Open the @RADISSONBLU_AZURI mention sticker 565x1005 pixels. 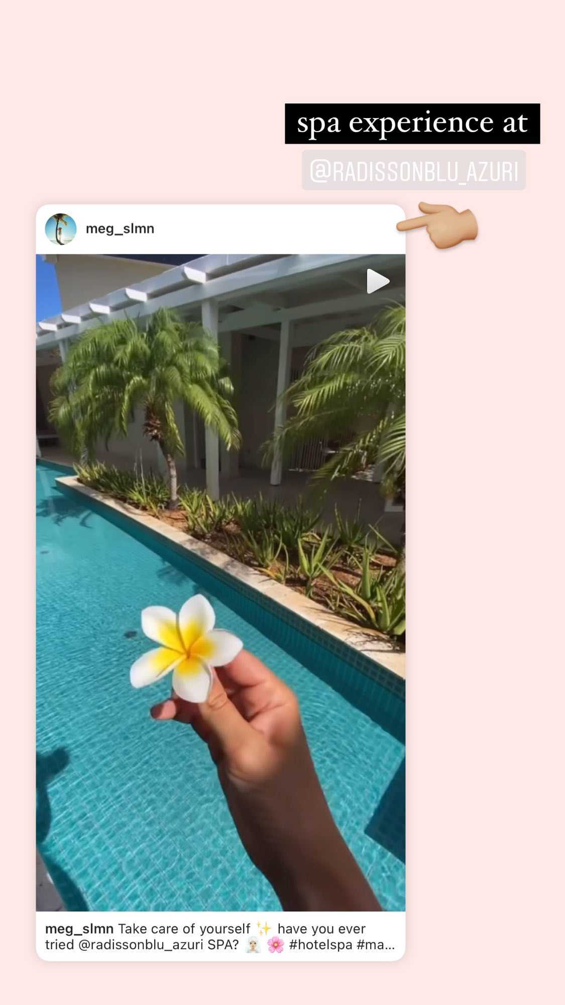pyautogui.click(x=414, y=171)
